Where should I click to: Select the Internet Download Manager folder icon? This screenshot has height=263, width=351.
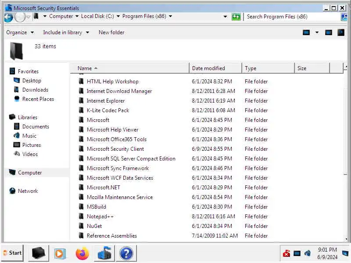[x=81, y=91]
